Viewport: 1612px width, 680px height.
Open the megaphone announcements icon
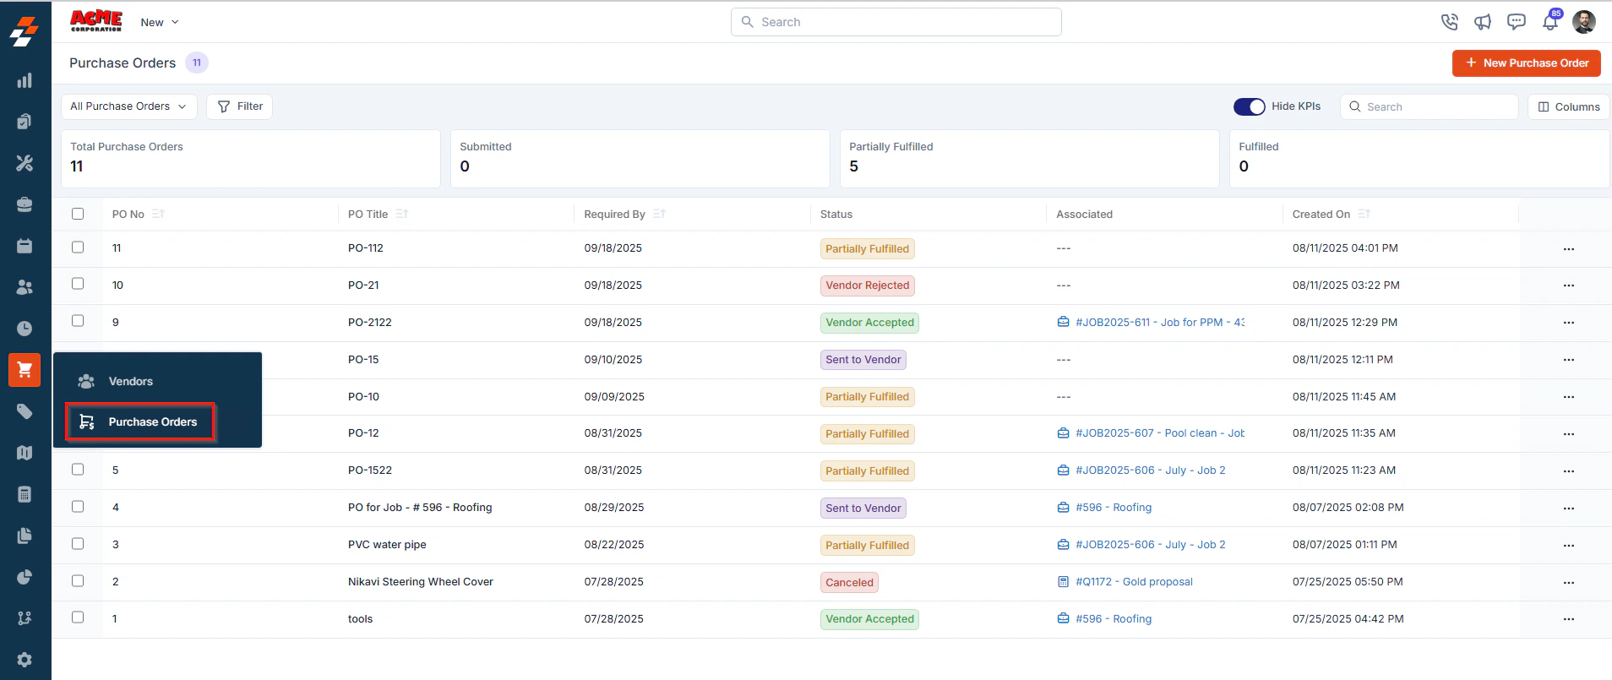pyautogui.click(x=1483, y=22)
